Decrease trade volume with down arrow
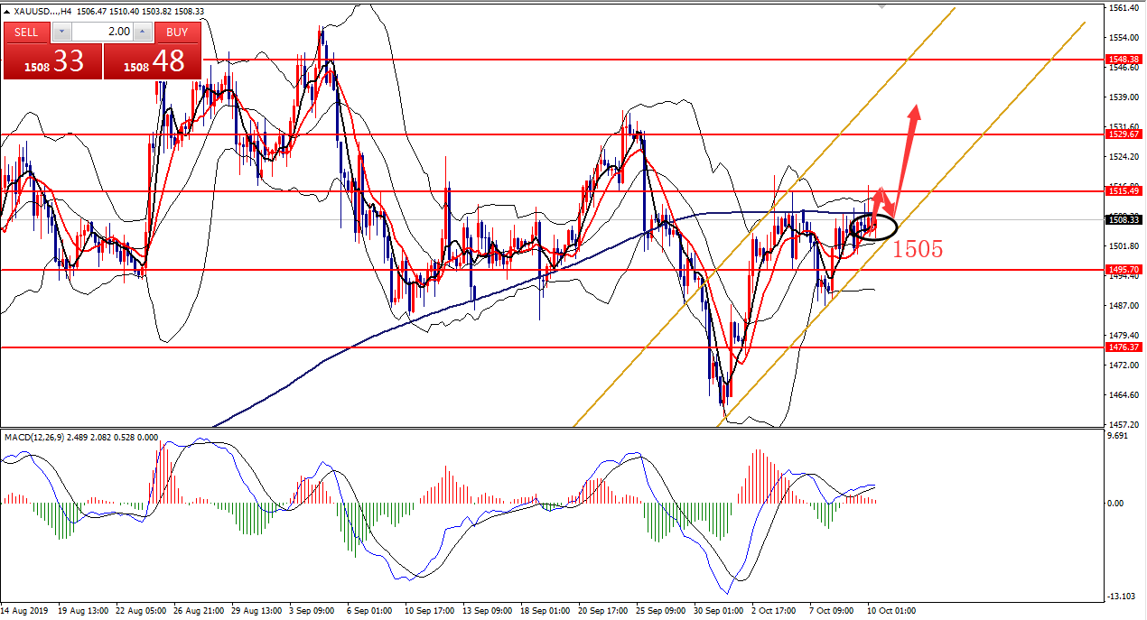This screenshot has height=620, width=1147. [61, 32]
